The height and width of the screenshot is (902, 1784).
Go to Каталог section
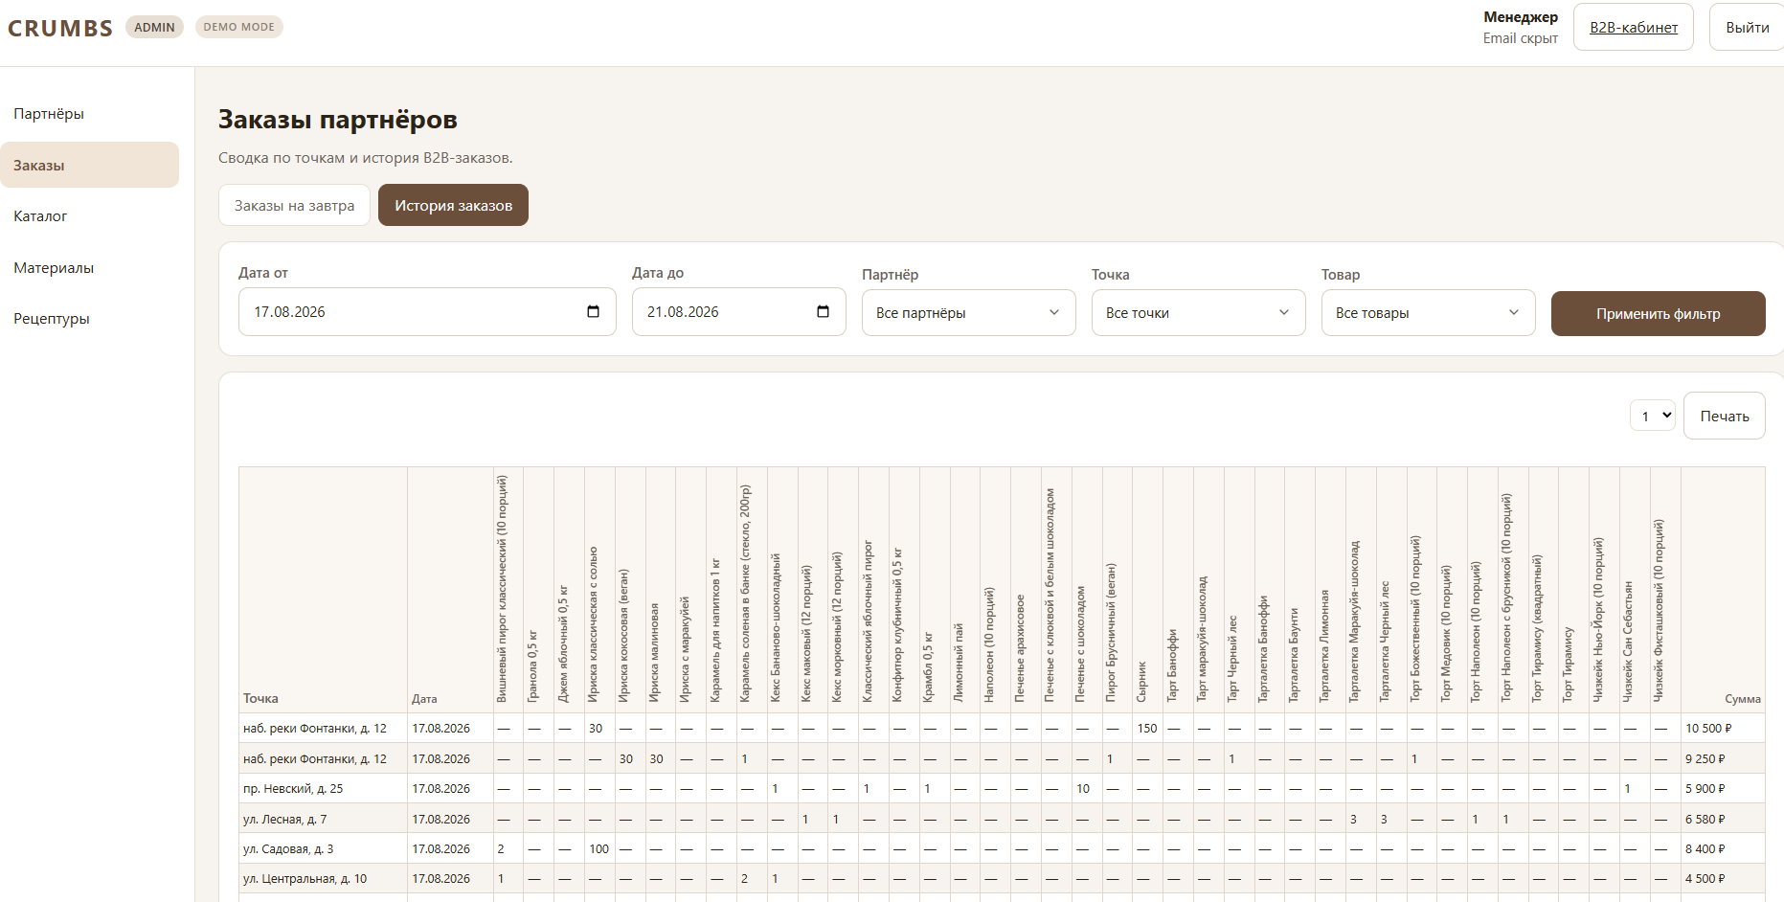coord(90,216)
